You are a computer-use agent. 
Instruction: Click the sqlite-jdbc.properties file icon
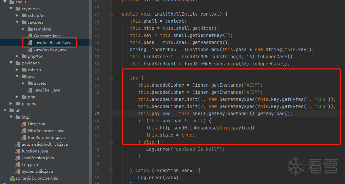pyautogui.click(x=12, y=178)
